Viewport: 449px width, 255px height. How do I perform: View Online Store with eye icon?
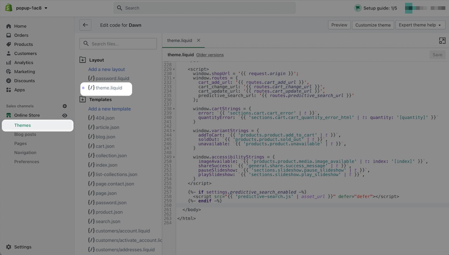(x=65, y=115)
